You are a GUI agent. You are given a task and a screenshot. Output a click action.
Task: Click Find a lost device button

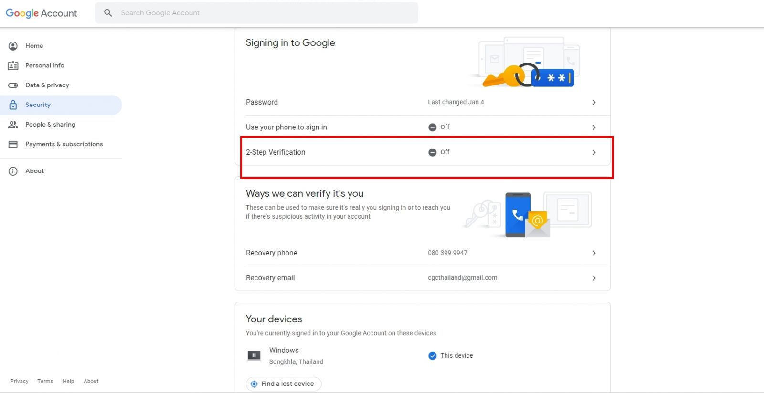284,384
